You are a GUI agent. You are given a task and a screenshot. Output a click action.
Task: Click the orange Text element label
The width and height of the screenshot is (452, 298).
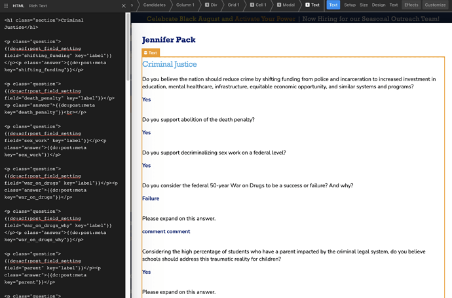[x=151, y=52]
